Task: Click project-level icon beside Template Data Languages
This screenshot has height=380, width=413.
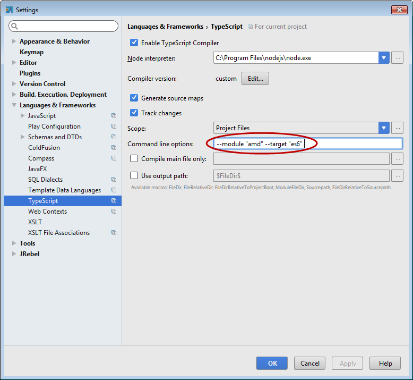Action: coord(114,190)
